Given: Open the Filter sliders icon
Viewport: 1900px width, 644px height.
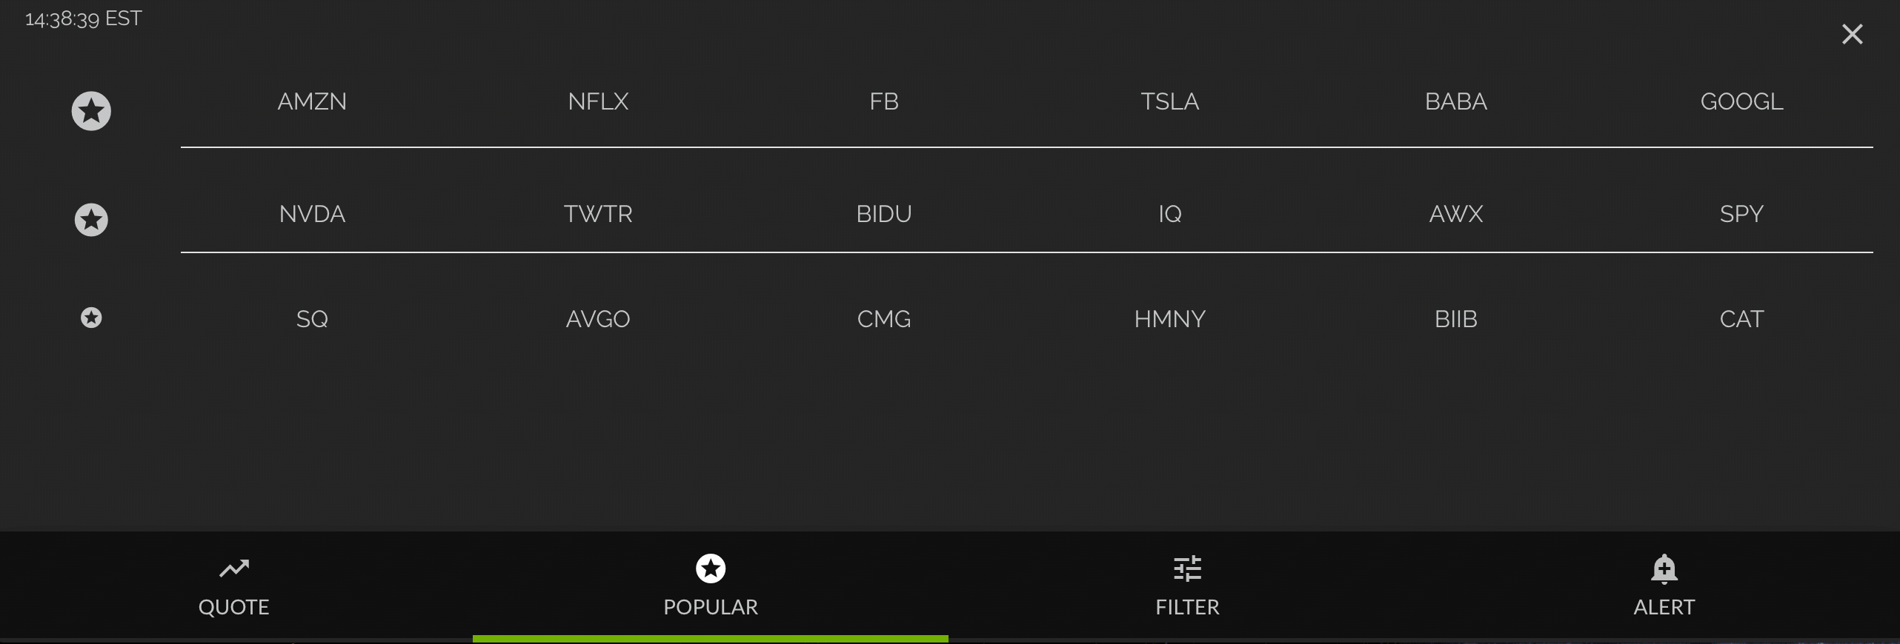Looking at the screenshot, I should click(x=1188, y=568).
